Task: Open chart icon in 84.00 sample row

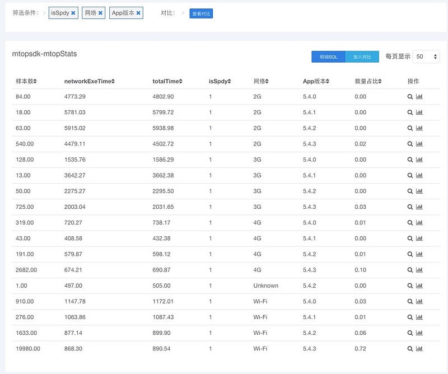Action: click(x=419, y=96)
